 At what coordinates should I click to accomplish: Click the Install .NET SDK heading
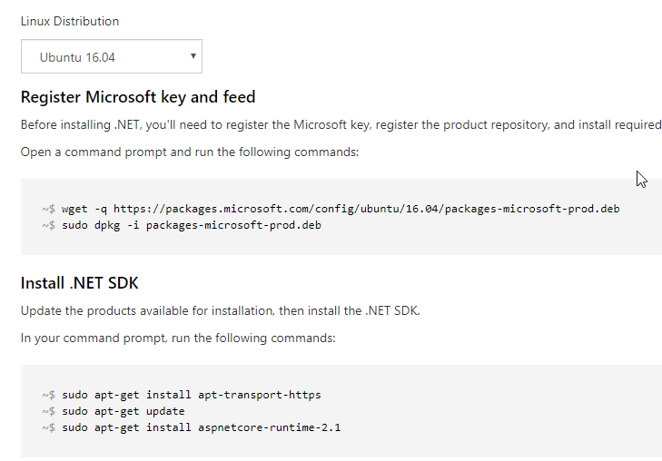79,283
